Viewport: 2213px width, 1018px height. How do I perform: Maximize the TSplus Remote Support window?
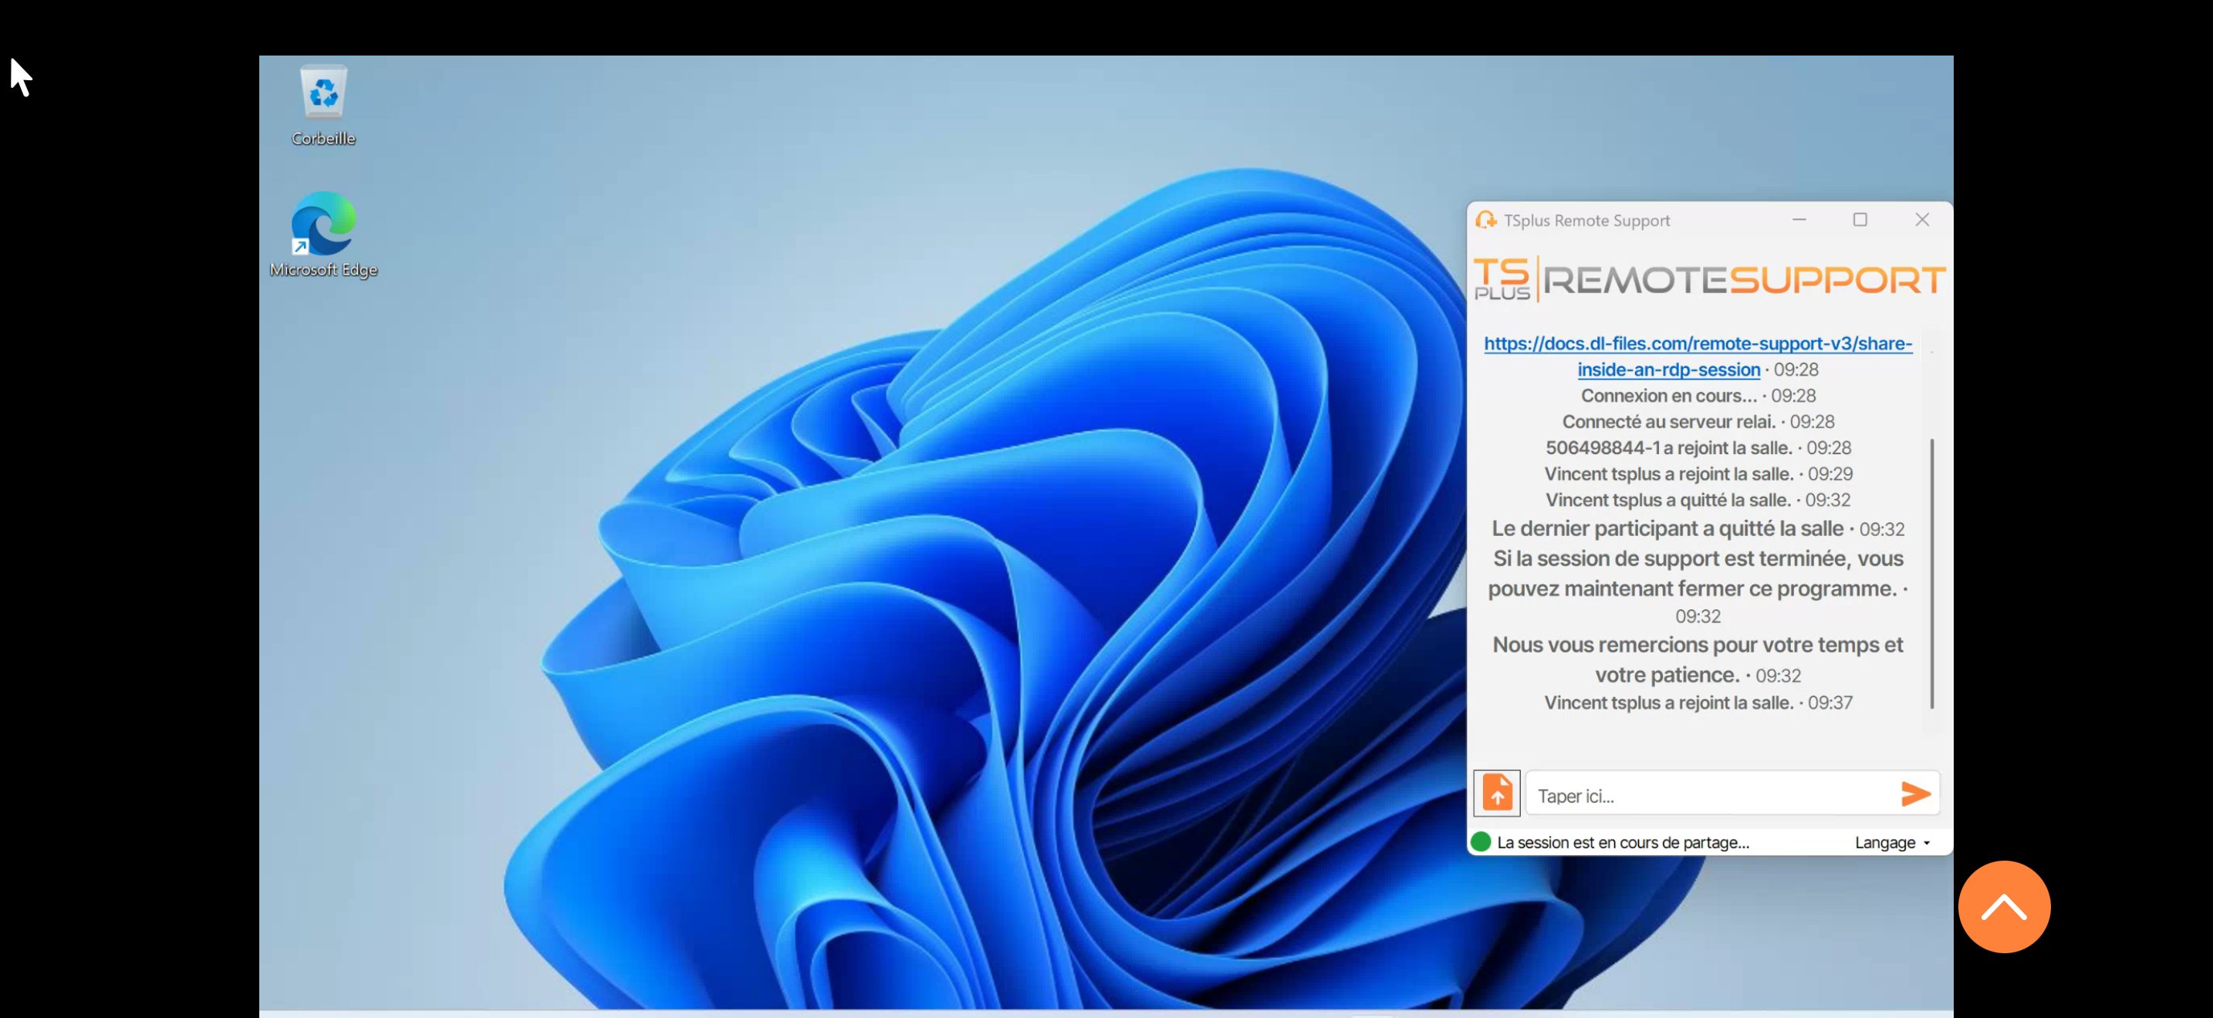click(1860, 220)
